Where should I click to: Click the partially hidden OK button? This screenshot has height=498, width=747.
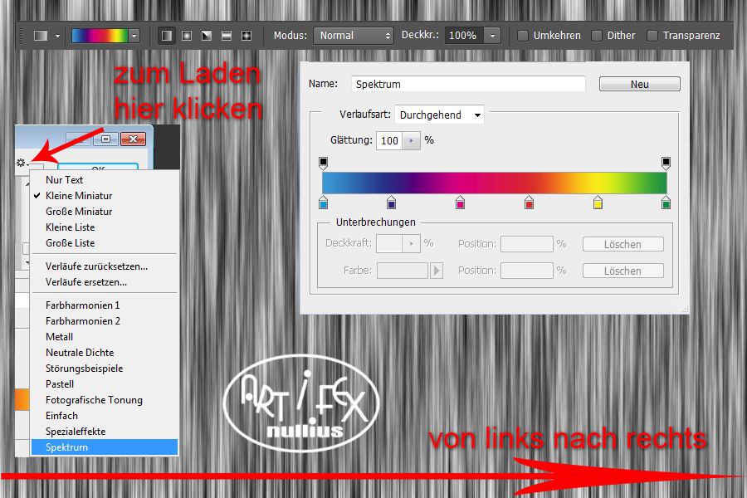pos(98,167)
